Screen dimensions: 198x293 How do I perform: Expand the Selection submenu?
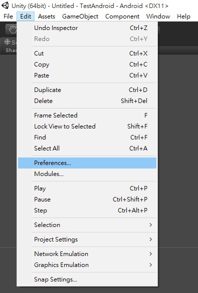tap(87, 225)
